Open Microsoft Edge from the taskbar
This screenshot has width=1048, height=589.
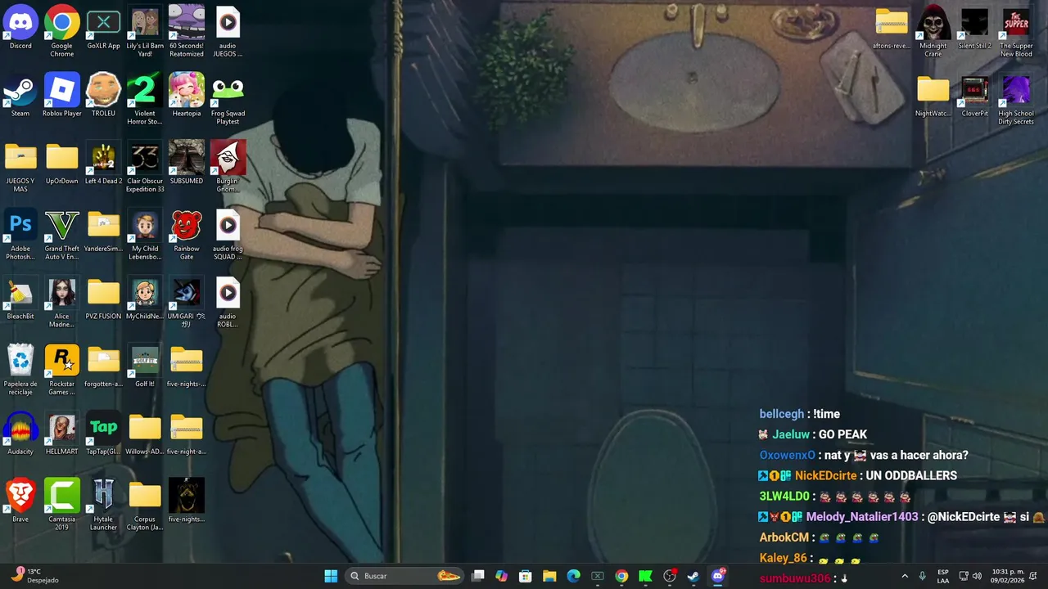(x=573, y=576)
